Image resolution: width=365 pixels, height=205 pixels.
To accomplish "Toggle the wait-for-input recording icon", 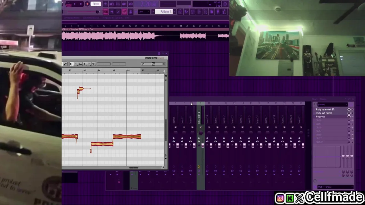I will click(x=112, y=4).
